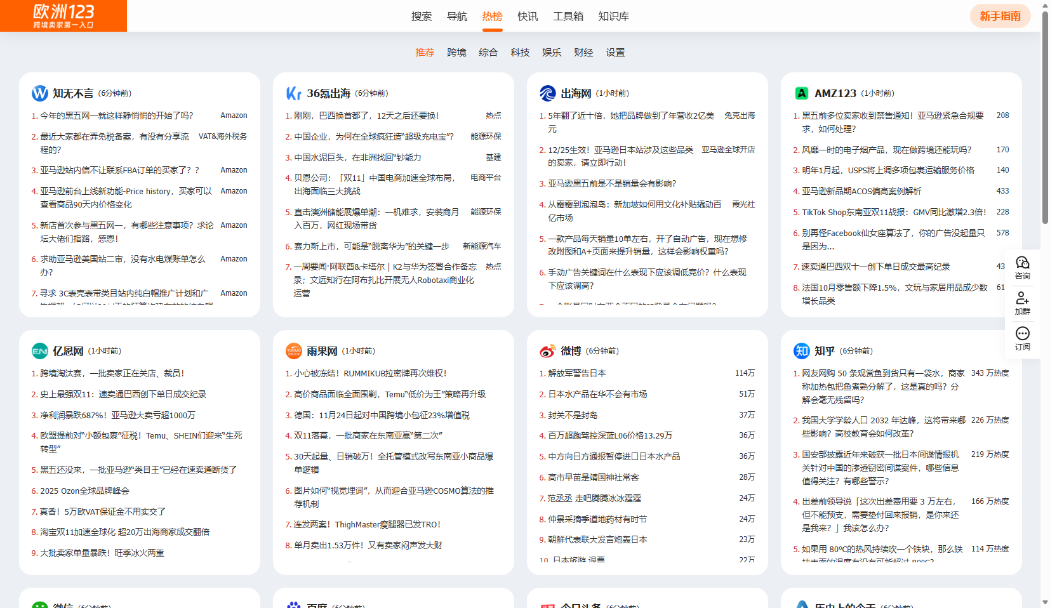Click the AMZ123 green logo icon
This screenshot has height=608, width=1050.
coord(802,93)
